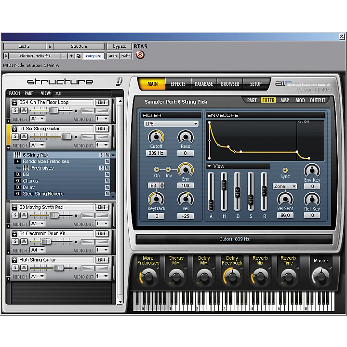The width and height of the screenshot is (347, 347).
Task: Click the RTAS target record icon
Action: click(x=140, y=54)
